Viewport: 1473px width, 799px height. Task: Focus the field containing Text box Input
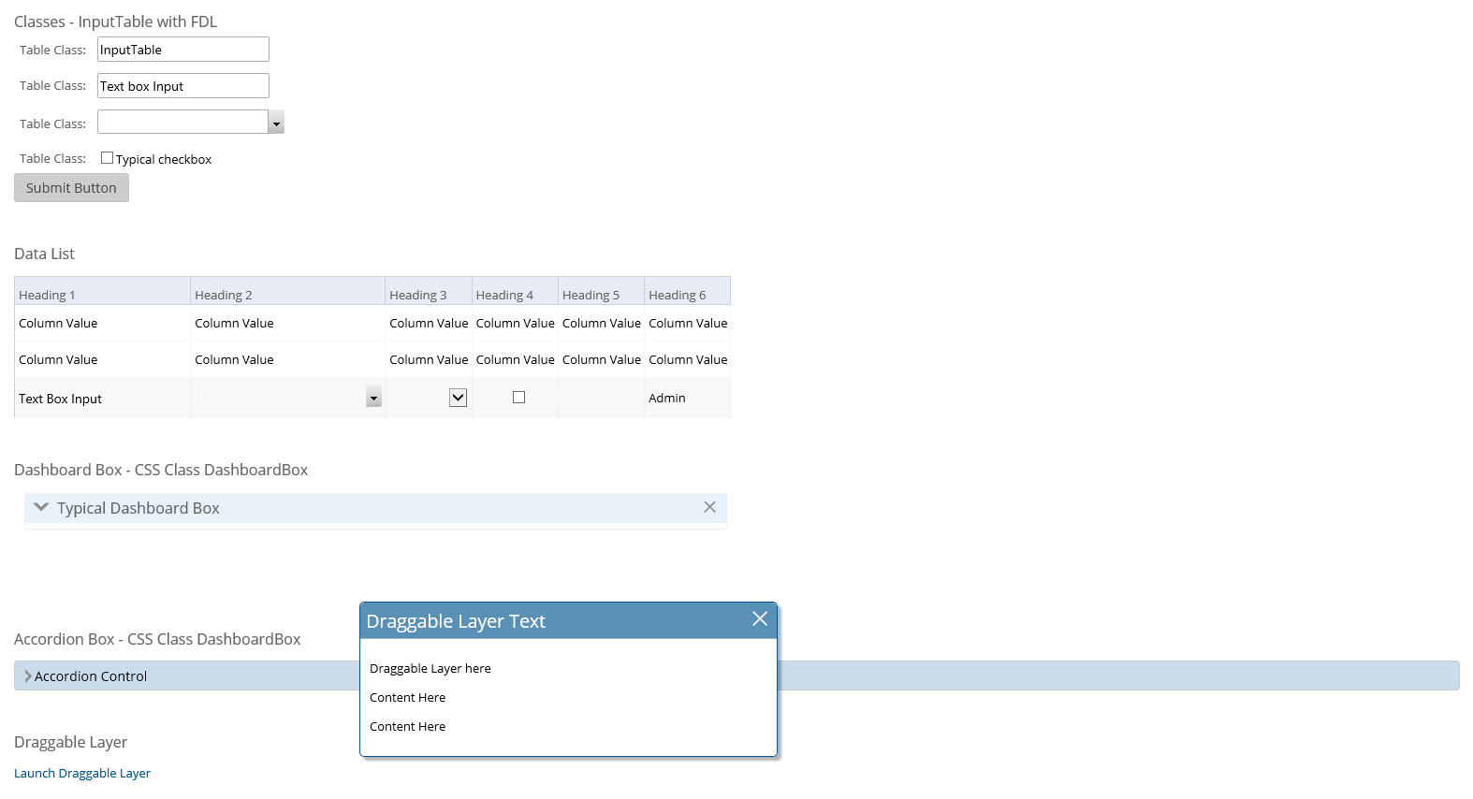(x=183, y=86)
